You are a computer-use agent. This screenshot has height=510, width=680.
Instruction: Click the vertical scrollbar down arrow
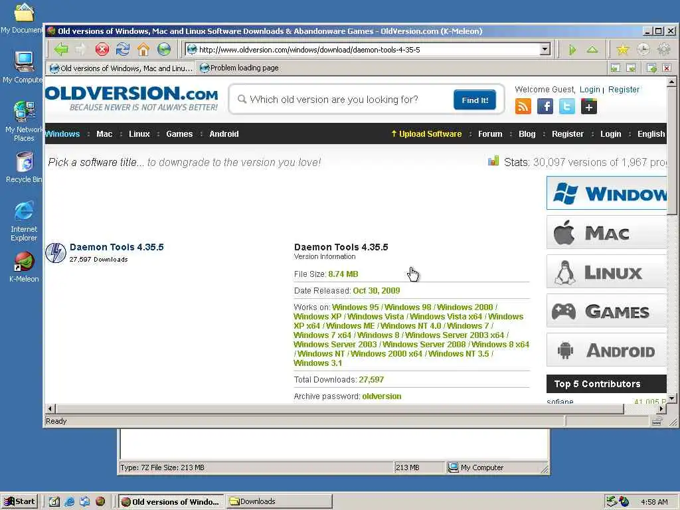point(671,398)
